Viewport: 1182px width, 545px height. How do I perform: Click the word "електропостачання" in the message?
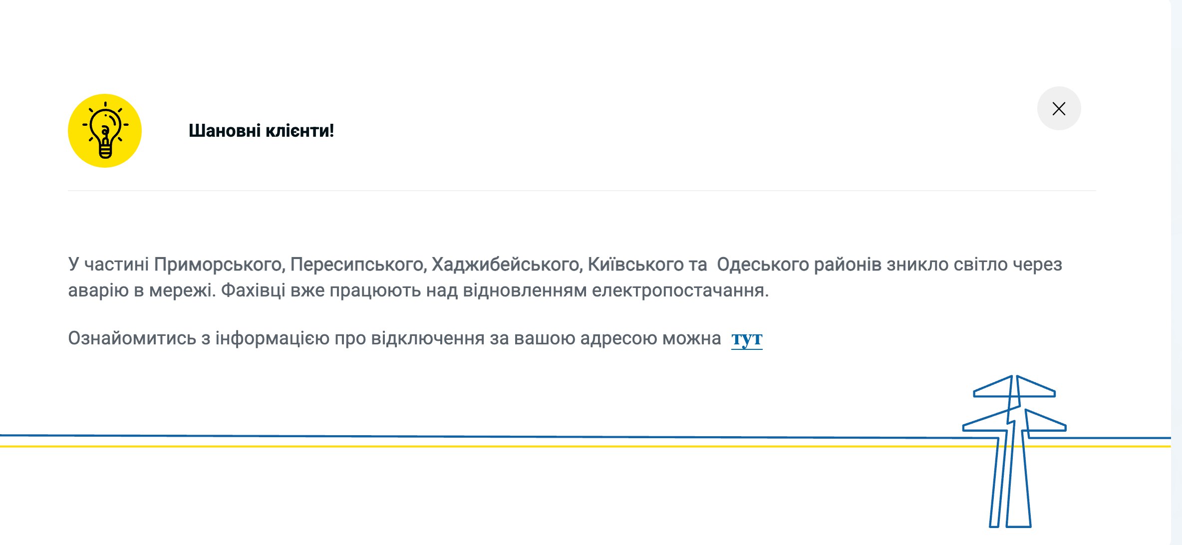(680, 290)
